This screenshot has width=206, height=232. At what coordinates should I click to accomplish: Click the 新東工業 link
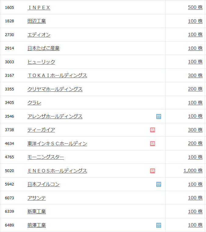coord(37,212)
